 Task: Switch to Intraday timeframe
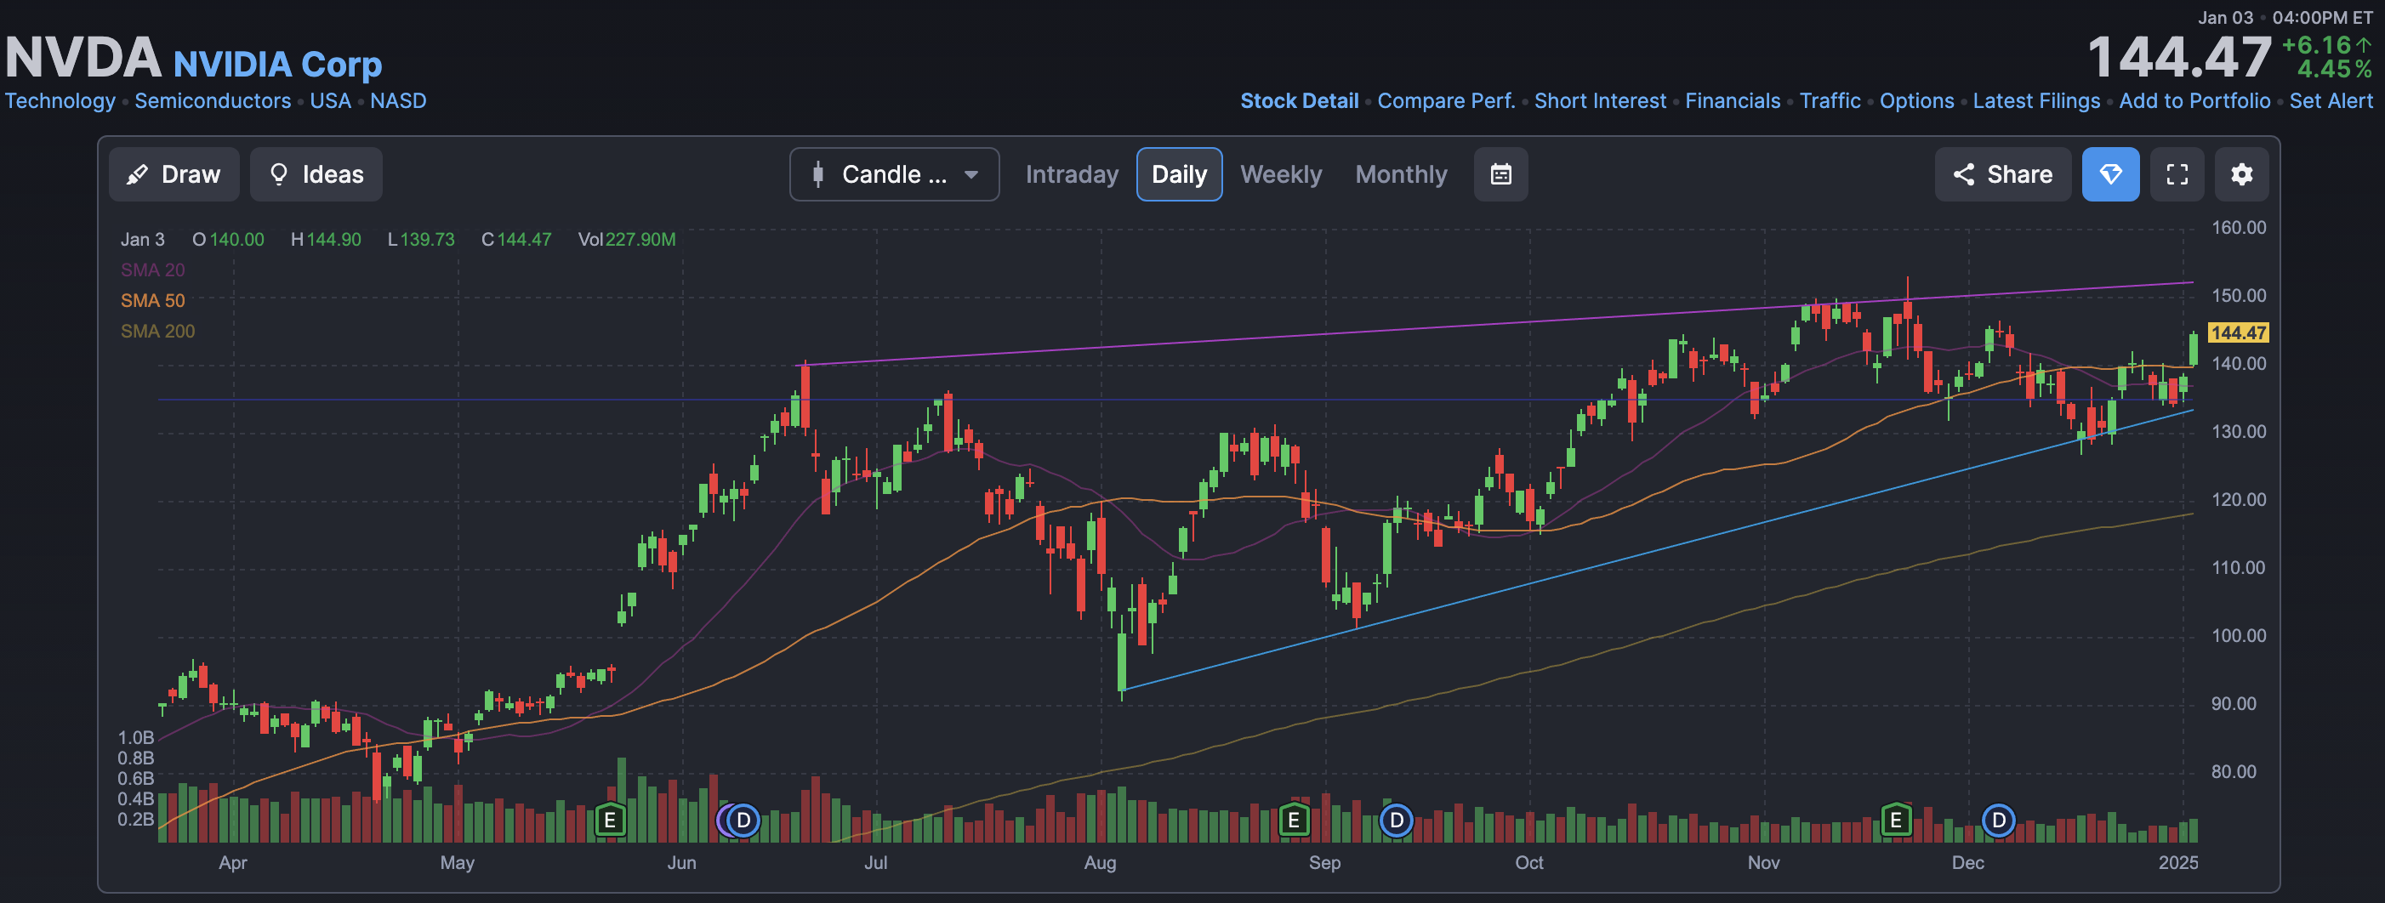click(1072, 174)
